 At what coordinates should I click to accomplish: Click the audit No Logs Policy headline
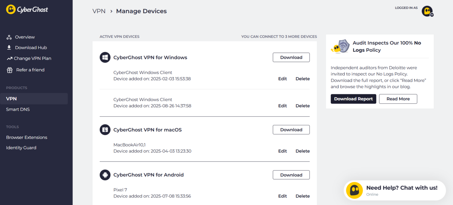click(x=387, y=46)
